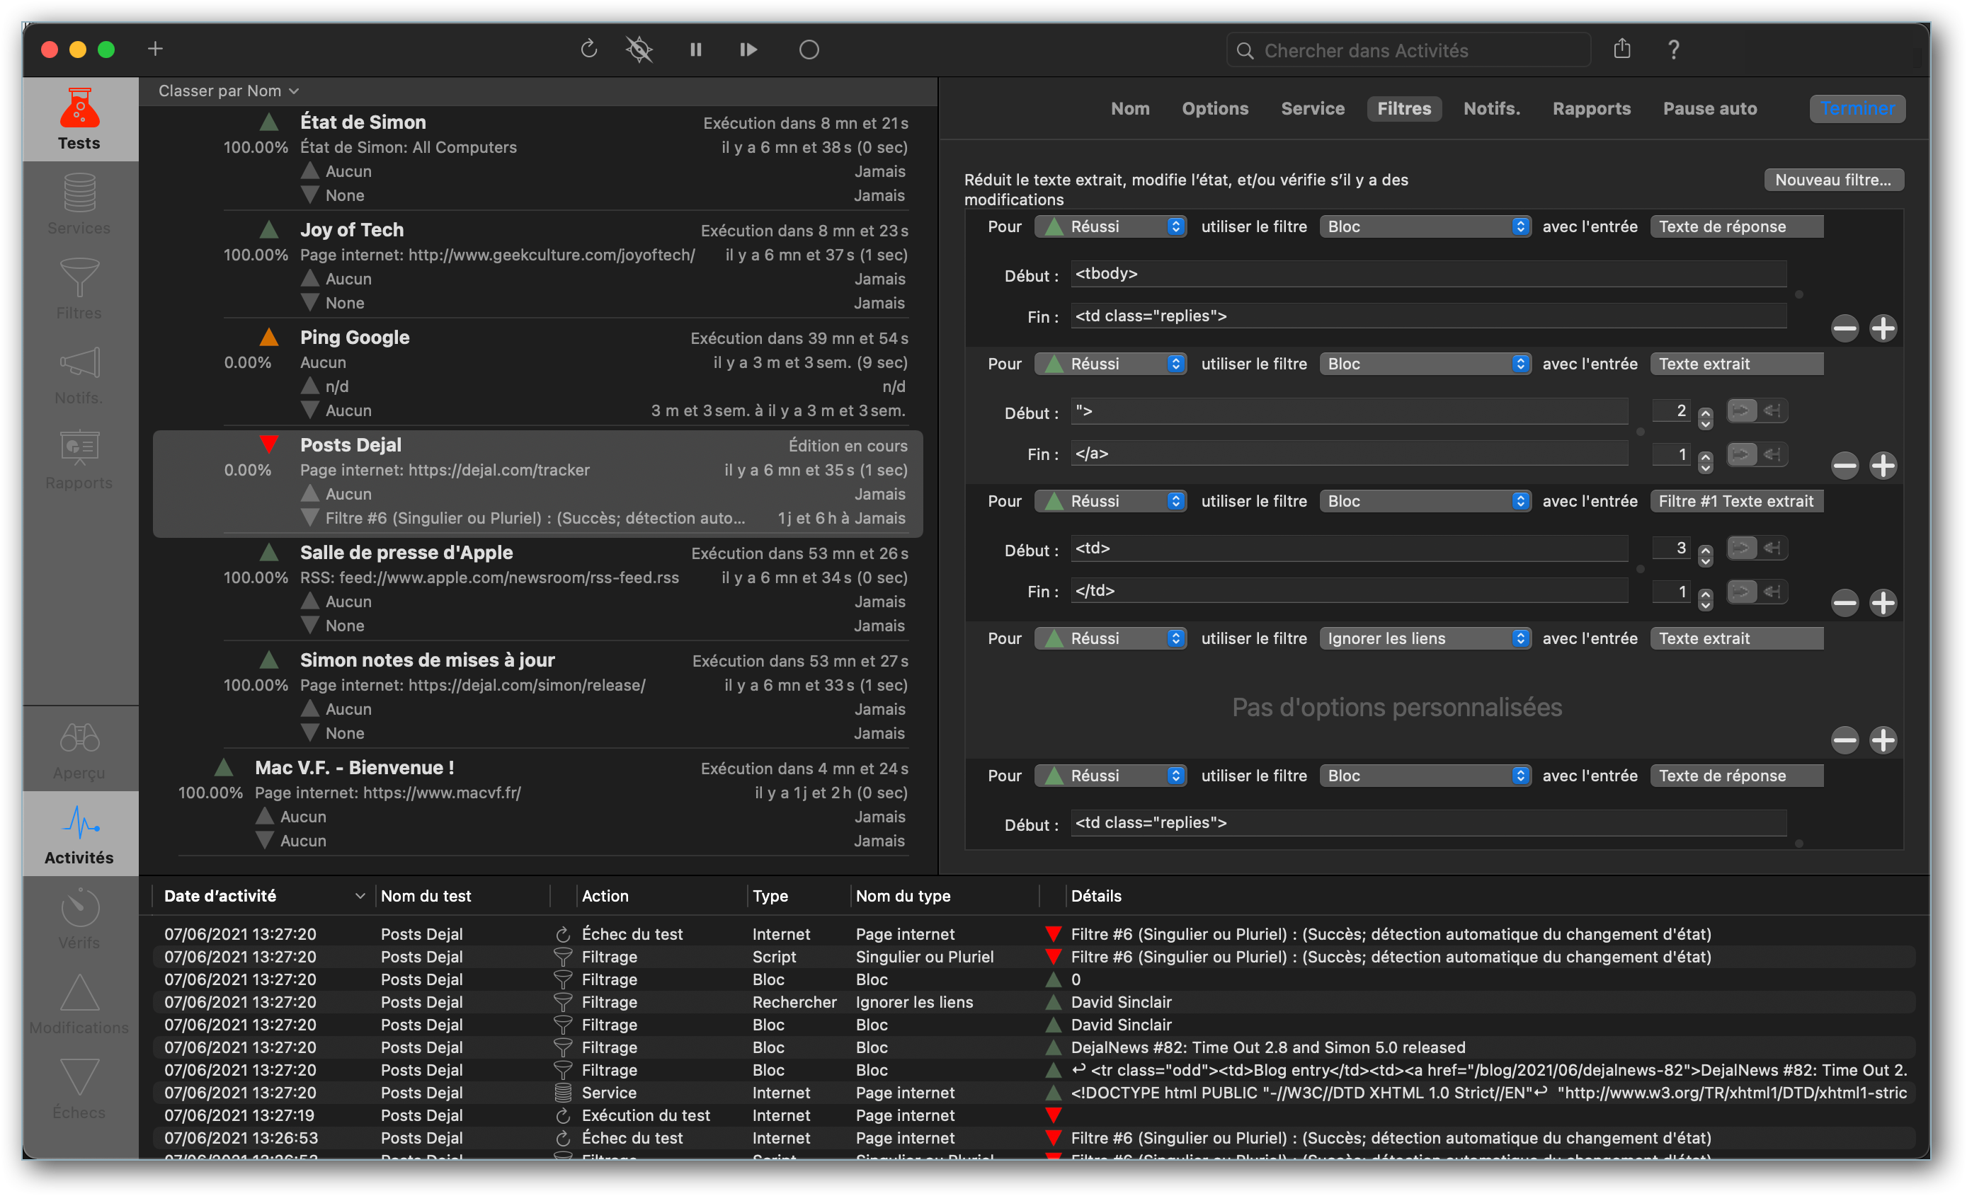Open Réussi dropdown in Ignorer les liens row
This screenshot has height=1196, width=1967.
tap(1110, 638)
